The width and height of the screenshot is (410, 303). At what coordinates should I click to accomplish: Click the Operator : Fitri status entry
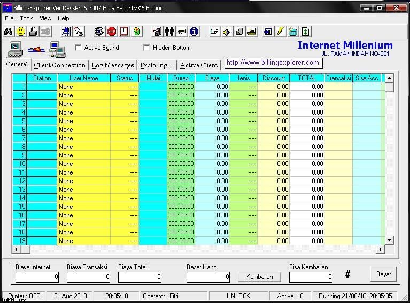tap(173, 296)
